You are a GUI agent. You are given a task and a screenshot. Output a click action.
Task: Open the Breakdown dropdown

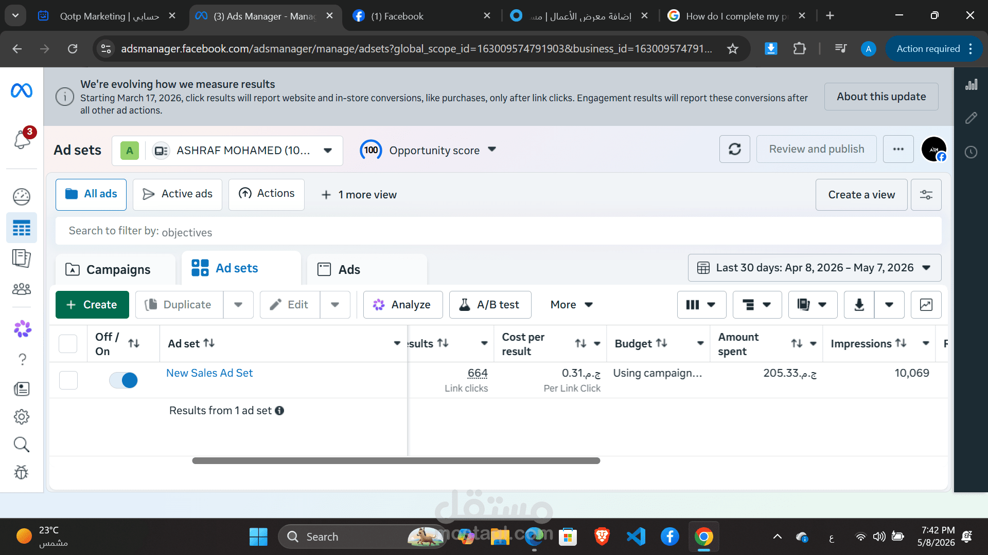coord(757,305)
